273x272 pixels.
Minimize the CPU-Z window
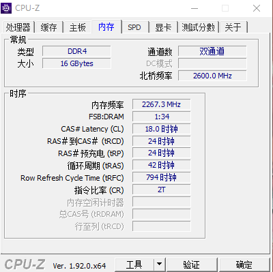tap(195, 8)
